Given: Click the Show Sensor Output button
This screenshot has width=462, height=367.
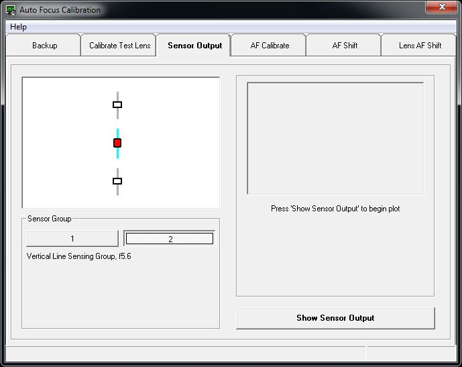Looking at the screenshot, I should point(335,318).
